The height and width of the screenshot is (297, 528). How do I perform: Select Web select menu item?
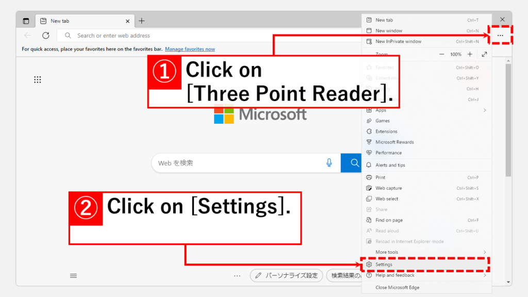pos(426,199)
